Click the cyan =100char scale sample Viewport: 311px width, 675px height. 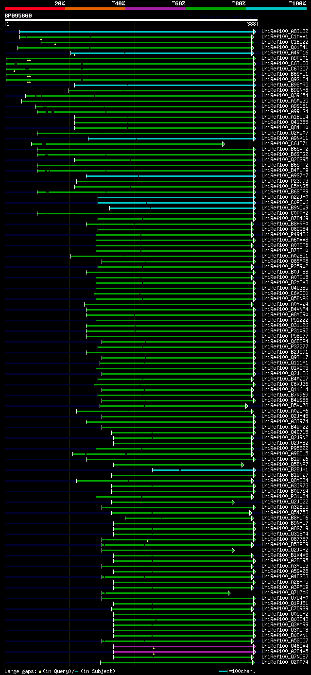[x=223, y=671]
